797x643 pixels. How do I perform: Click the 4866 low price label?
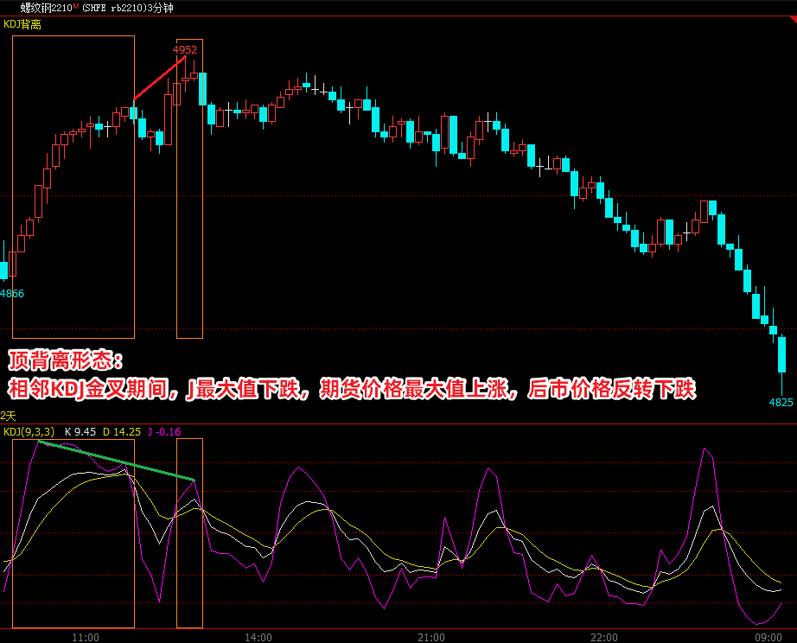12,293
